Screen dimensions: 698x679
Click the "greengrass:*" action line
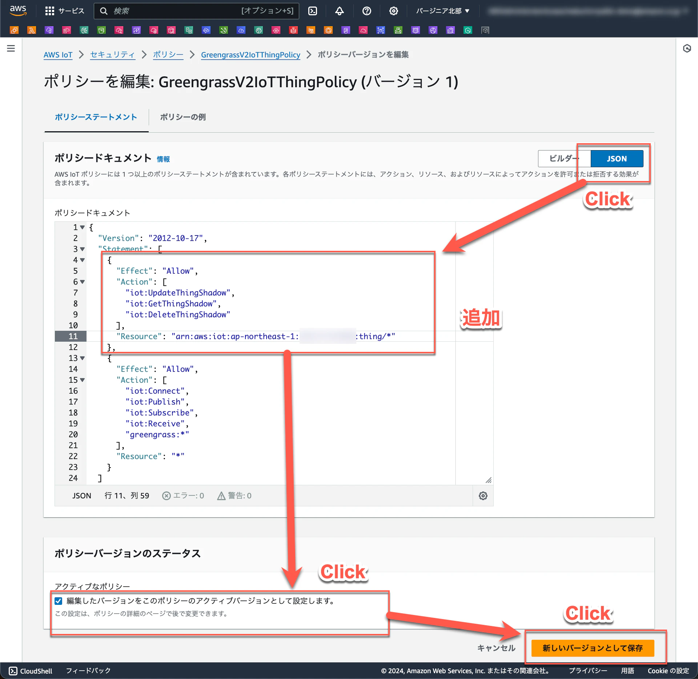[x=157, y=435]
